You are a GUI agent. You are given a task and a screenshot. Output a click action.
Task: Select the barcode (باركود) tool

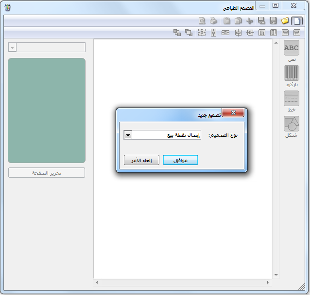[x=292, y=73]
